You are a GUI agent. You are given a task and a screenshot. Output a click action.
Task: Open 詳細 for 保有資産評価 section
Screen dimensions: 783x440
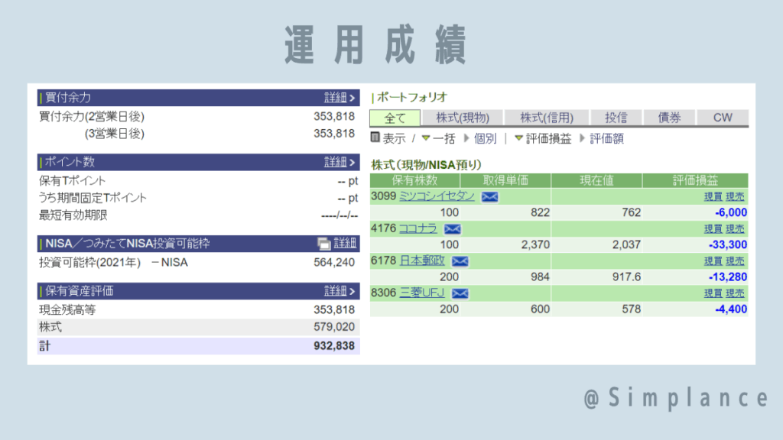(x=340, y=291)
